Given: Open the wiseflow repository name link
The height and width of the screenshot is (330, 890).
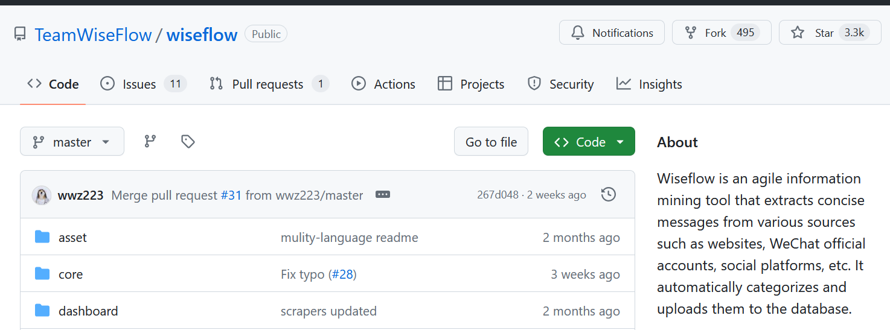Looking at the screenshot, I should click(202, 34).
